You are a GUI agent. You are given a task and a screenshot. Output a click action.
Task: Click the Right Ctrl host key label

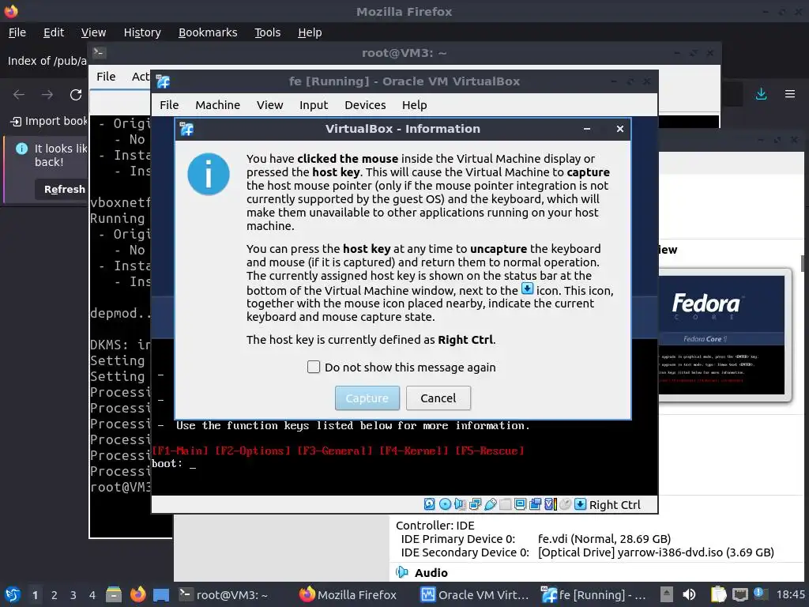pyautogui.click(x=615, y=505)
